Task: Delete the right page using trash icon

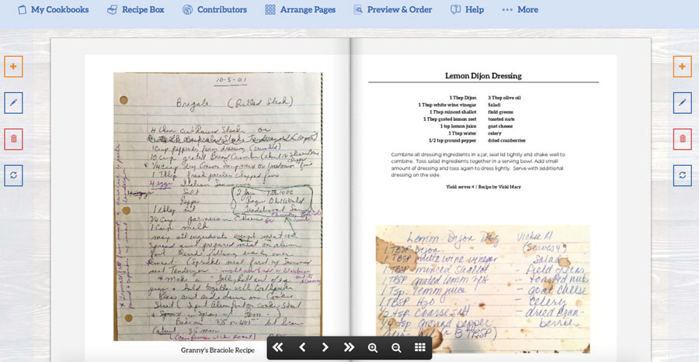Action: (682, 139)
